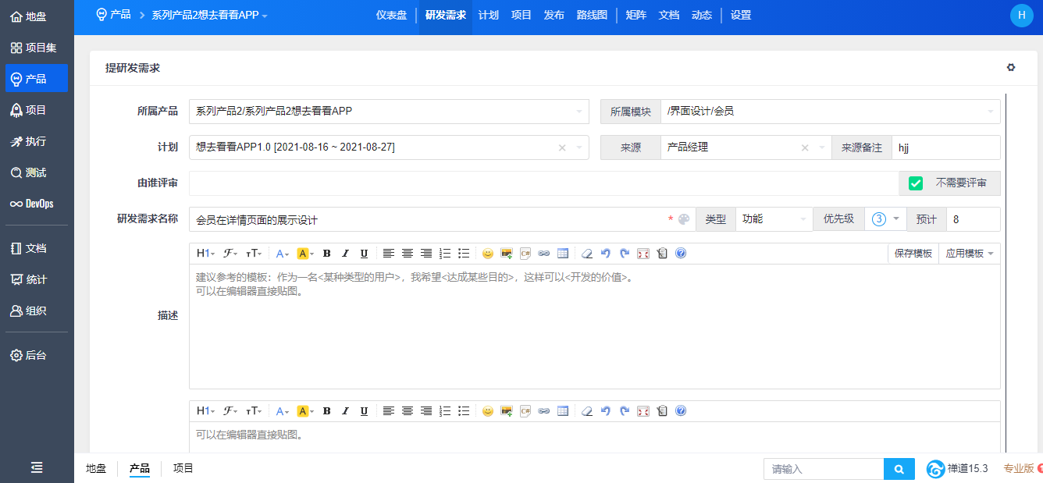Insert code block in description editor
Image resolution: width=1043 pixels, height=483 pixels.
coord(525,254)
